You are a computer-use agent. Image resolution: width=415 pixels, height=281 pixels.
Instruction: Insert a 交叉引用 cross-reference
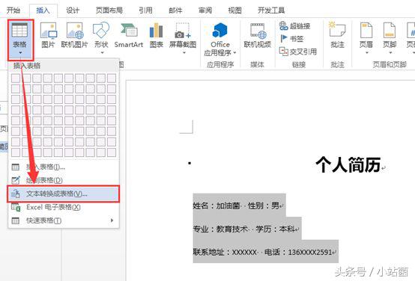[298, 52]
